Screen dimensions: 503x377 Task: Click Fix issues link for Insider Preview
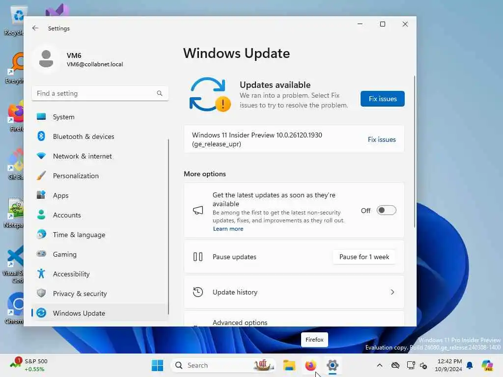(382, 139)
